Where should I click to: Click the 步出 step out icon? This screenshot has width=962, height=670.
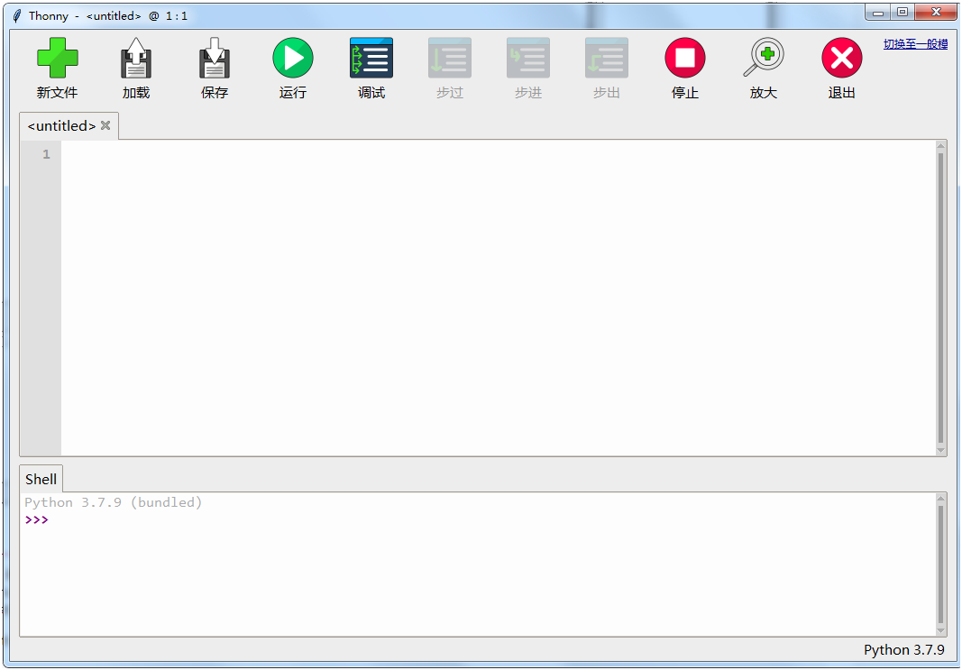[607, 58]
